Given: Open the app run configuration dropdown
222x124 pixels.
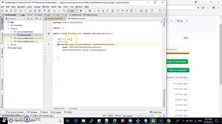Looking at the screenshot, I should coord(72,11).
